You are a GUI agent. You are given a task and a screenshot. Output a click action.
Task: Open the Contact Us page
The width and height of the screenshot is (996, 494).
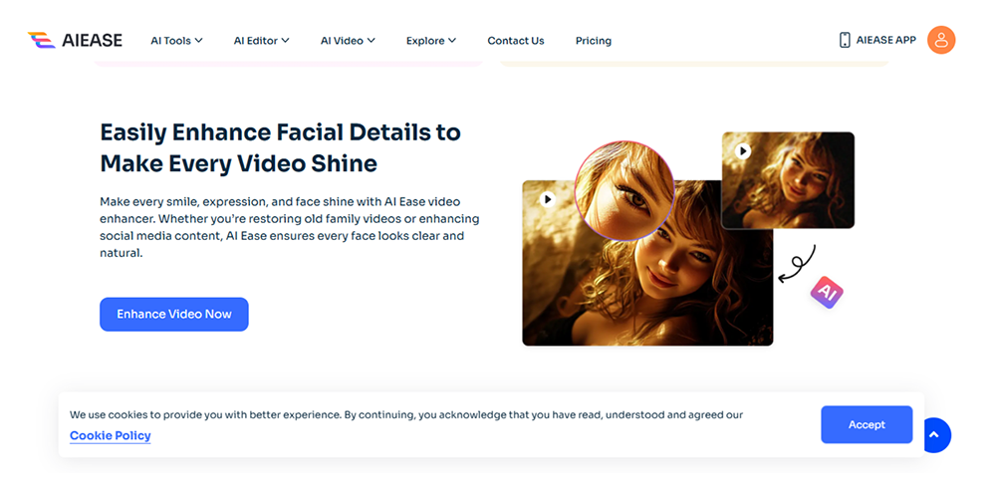(516, 41)
